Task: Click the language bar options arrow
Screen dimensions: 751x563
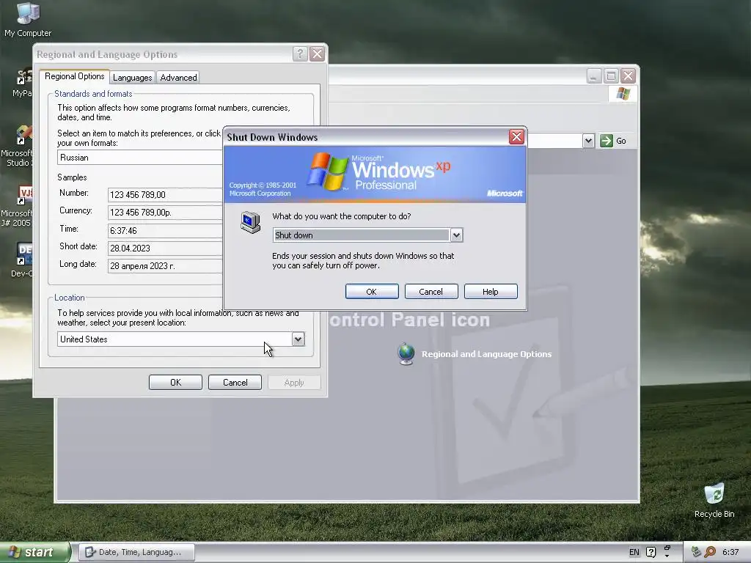Action: pos(667,556)
